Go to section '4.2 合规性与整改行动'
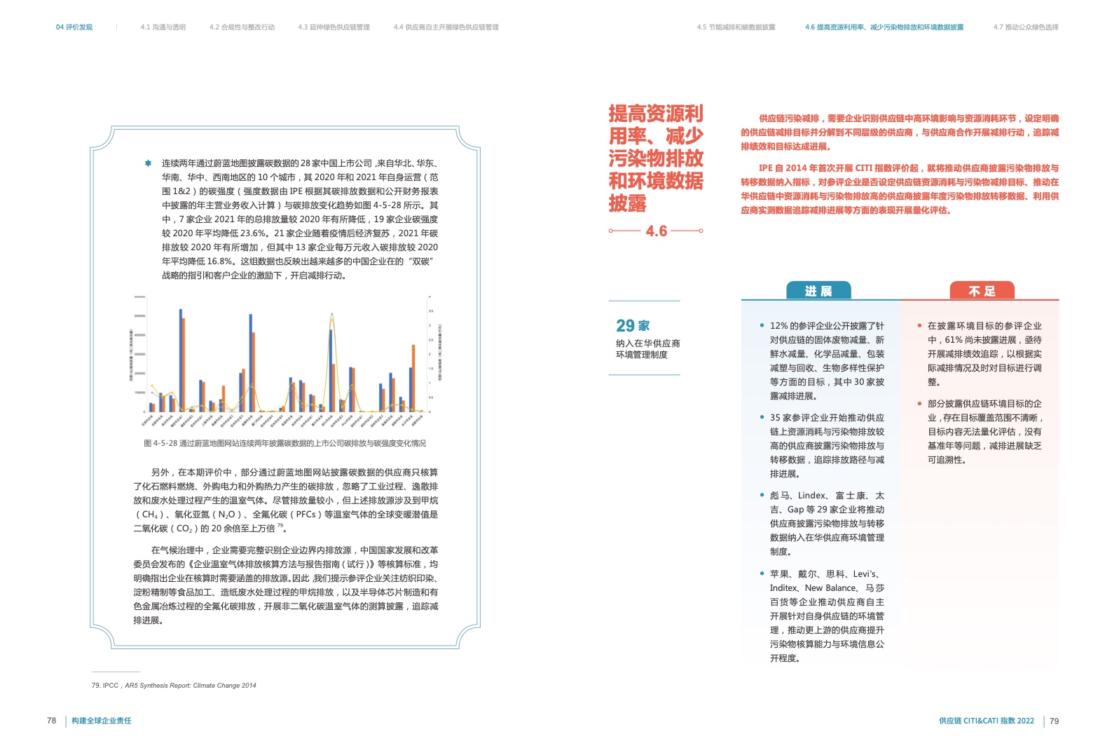 click(x=242, y=27)
